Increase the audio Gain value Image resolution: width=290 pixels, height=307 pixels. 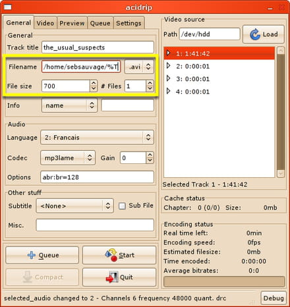[150, 155]
